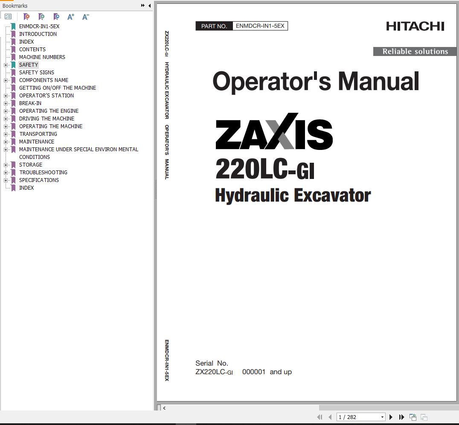Expand the STORAGE bookmark node

6,165
